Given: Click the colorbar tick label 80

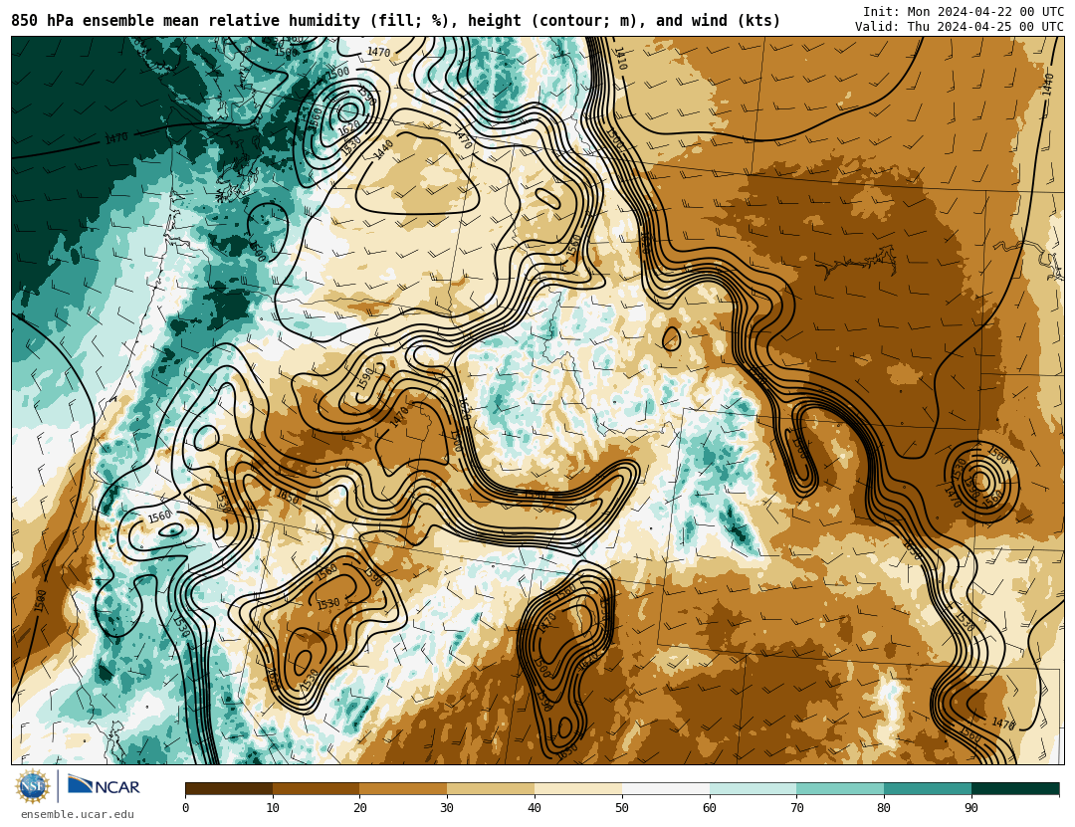Looking at the screenshot, I should pos(885,808).
